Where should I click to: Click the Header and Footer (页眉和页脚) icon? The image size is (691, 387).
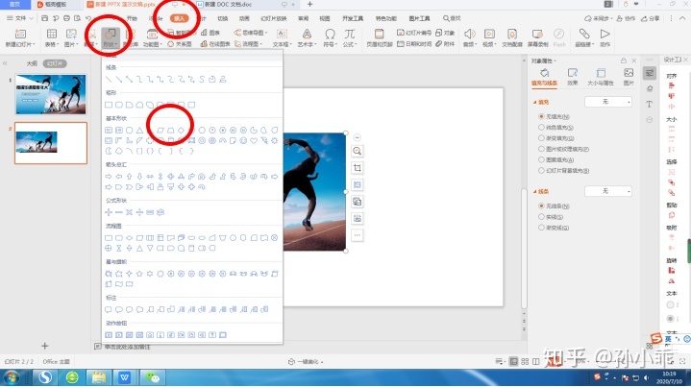coord(379,34)
